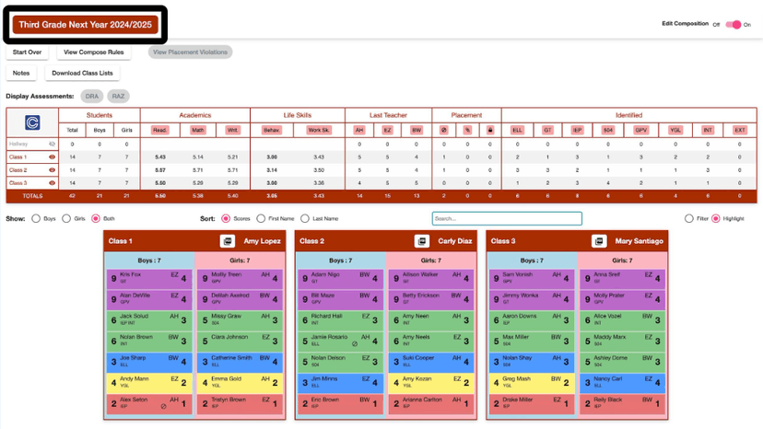This screenshot has width=763, height=429.
Task: Select Joe Sharp blue student card
Action: point(149,363)
